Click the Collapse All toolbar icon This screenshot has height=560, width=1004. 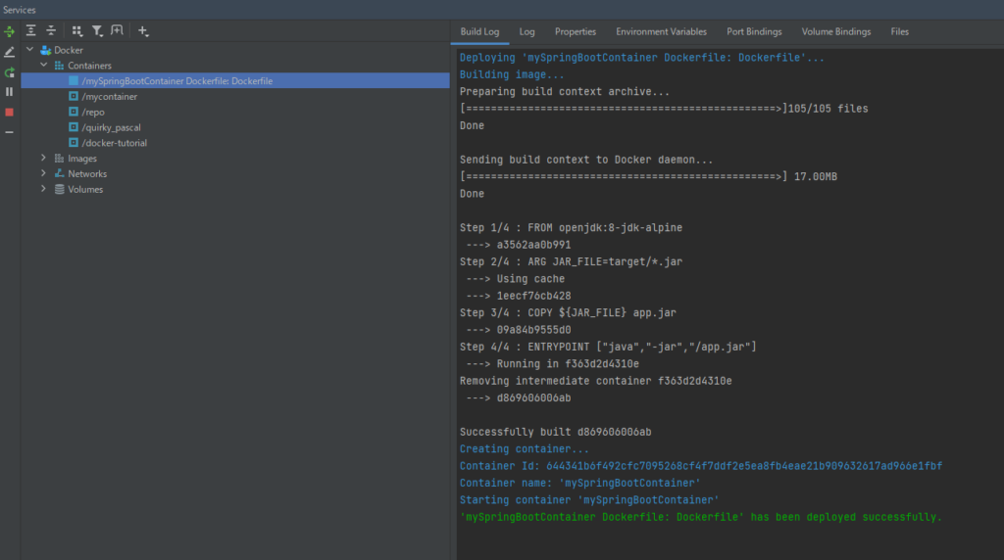coord(51,31)
